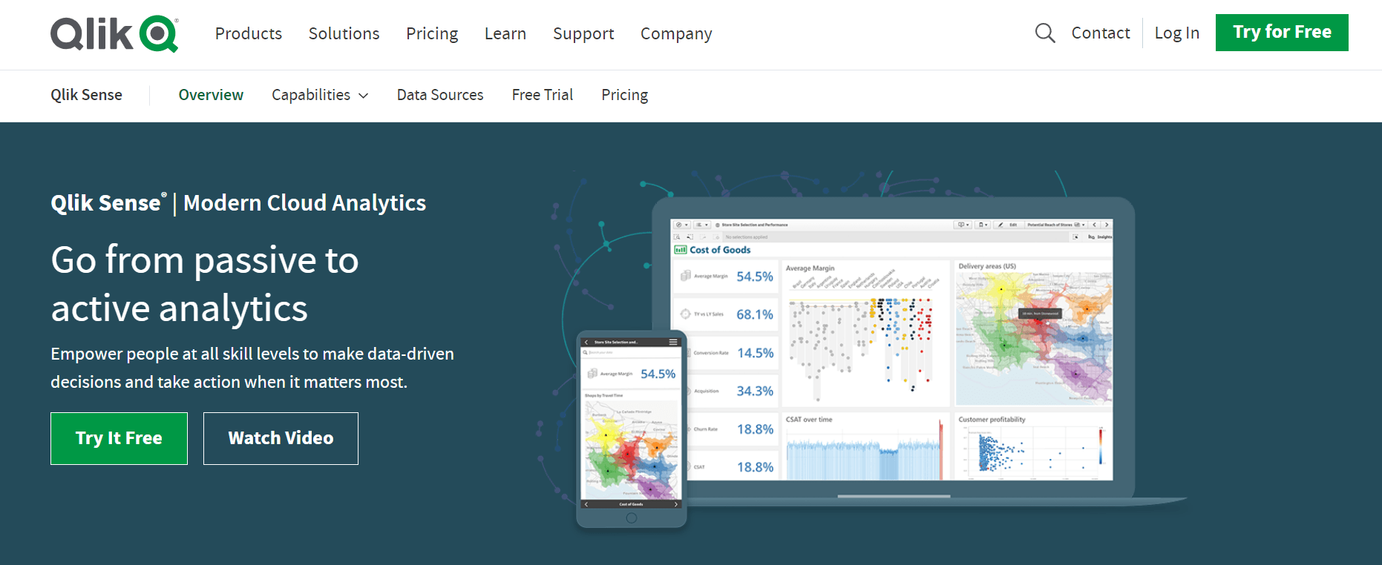Open the Learn menu

pos(505,33)
